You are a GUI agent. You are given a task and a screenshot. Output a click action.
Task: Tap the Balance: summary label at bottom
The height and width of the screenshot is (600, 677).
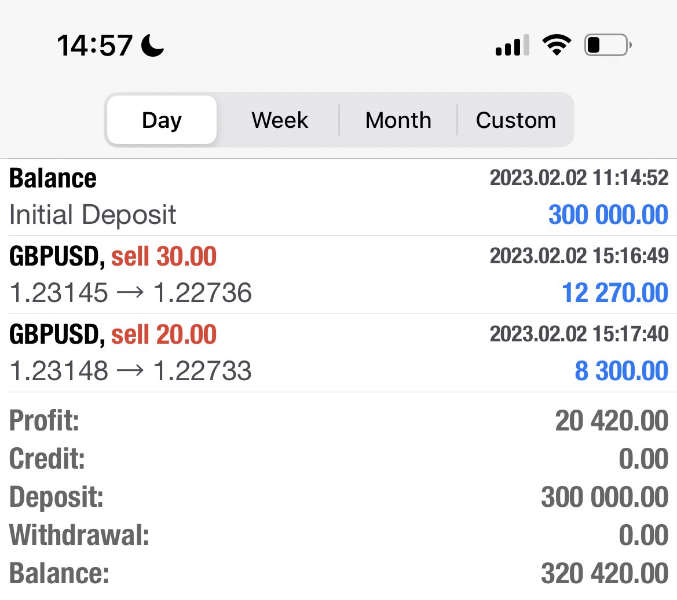click(59, 573)
